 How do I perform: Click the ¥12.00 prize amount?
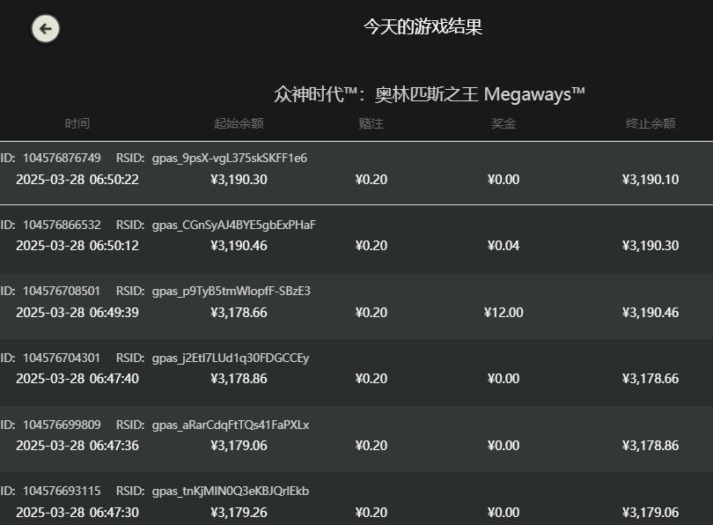pyautogui.click(x=504, y=313)
